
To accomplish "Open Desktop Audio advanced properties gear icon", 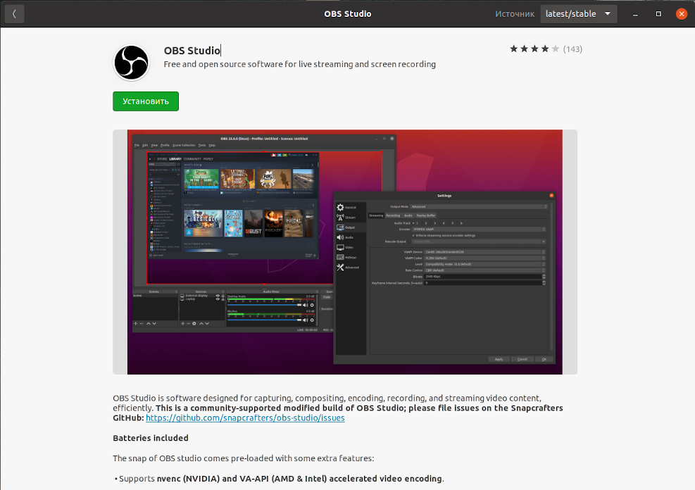I will coord(312,305).
